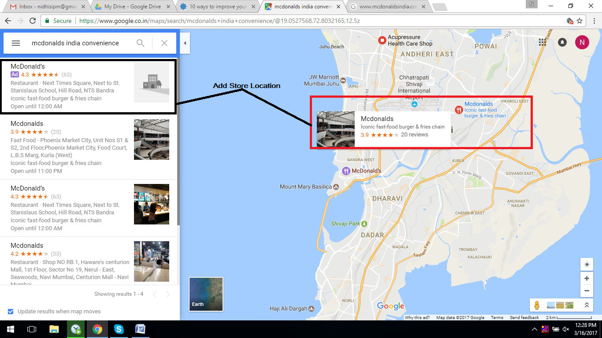Click the red Mcdonalds restaurant pin
This screenshot has height=338, width=602.
[x=459, y=110]
